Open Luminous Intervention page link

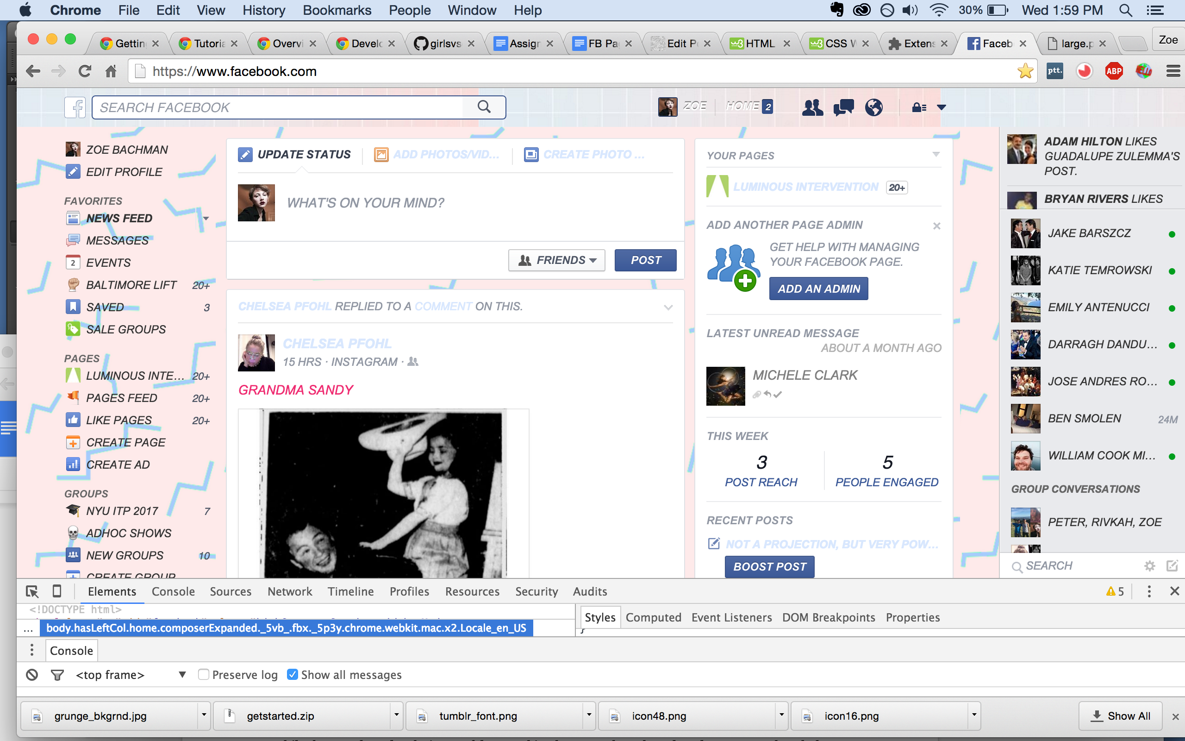pos(805,187)
